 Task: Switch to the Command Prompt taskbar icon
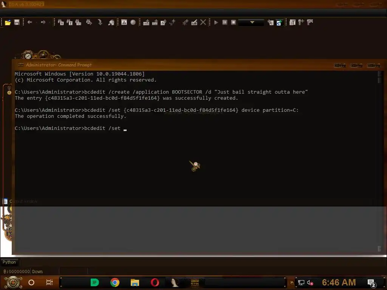195,282
